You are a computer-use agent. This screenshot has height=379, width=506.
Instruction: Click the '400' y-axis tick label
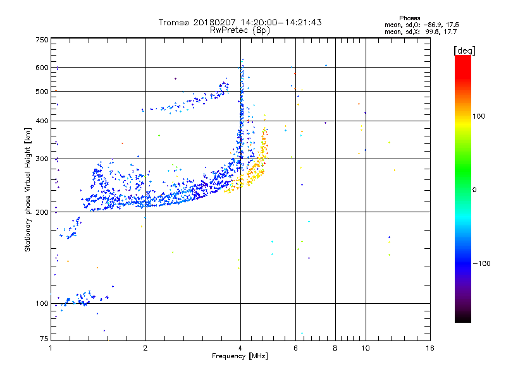coord(42,121)
